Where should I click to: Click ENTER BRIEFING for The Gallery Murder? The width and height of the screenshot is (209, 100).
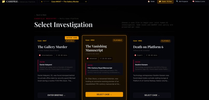57,95
